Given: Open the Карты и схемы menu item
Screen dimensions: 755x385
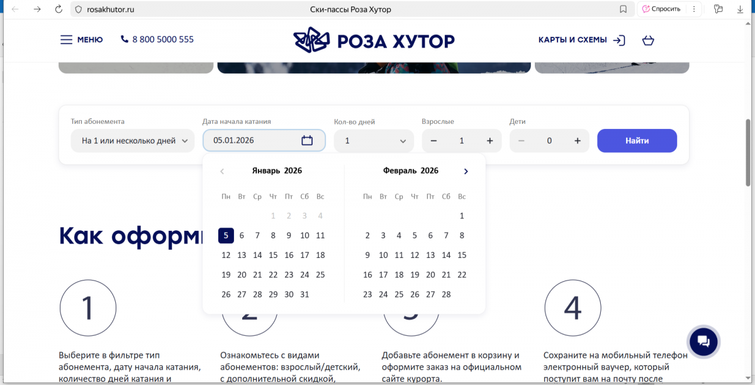Looking at the screenshot, I should 573,40.
